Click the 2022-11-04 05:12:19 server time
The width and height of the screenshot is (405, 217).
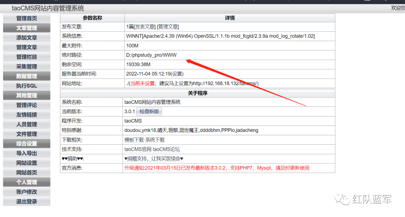click(x=148, y=74)
